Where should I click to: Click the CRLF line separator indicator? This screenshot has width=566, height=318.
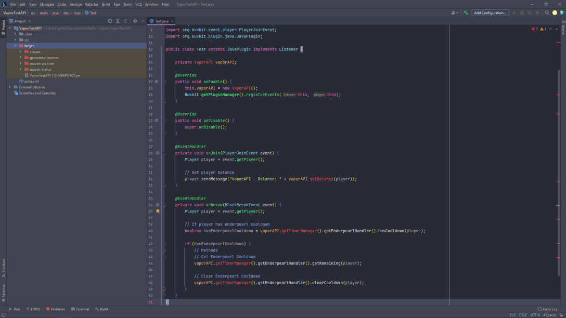pos(523,315)
